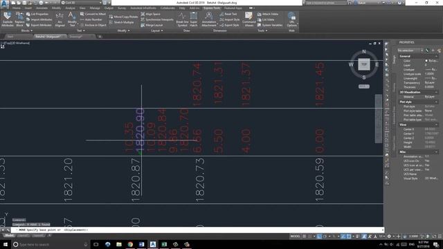The width and height of the screenshot is (443, 249).
Task: Toggle Clean Screen in status bar
Action: click(434, 237)
